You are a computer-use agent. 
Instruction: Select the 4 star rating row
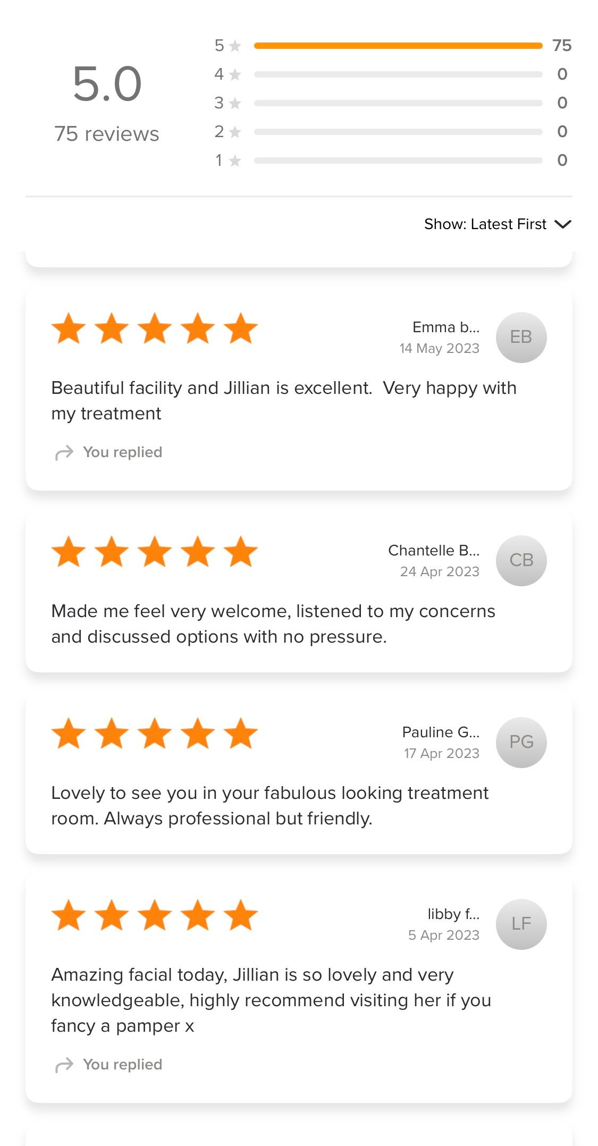tap(392, 74)
